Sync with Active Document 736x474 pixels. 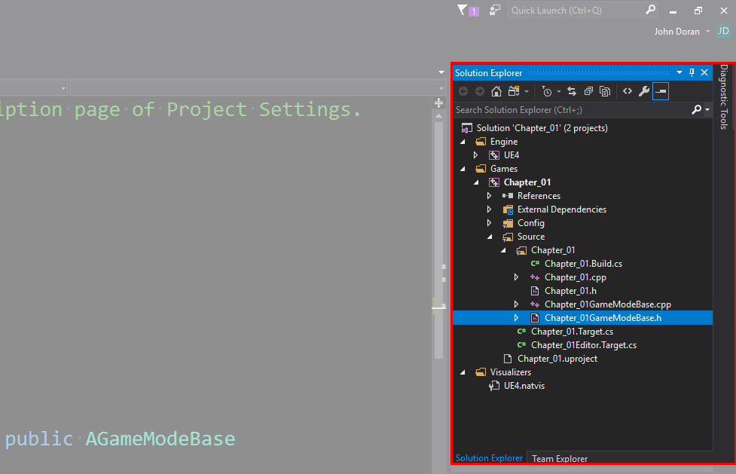pos(572,91)
